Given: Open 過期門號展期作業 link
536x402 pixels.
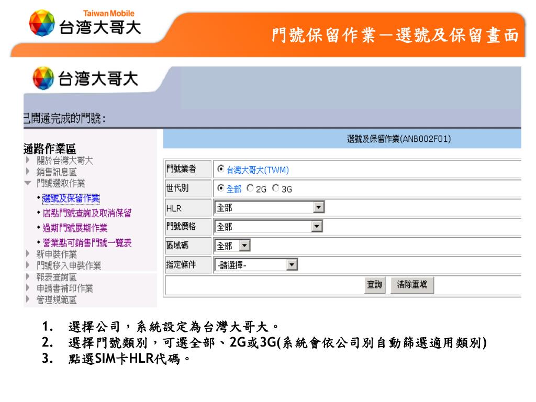Looking at the screenshot, I should [x=75, y=228].
